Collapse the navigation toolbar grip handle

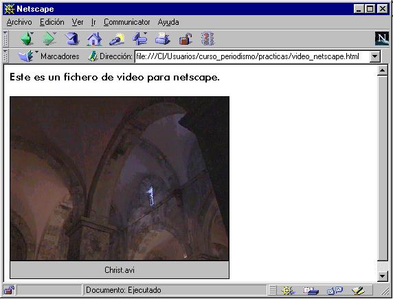[5, 39]
